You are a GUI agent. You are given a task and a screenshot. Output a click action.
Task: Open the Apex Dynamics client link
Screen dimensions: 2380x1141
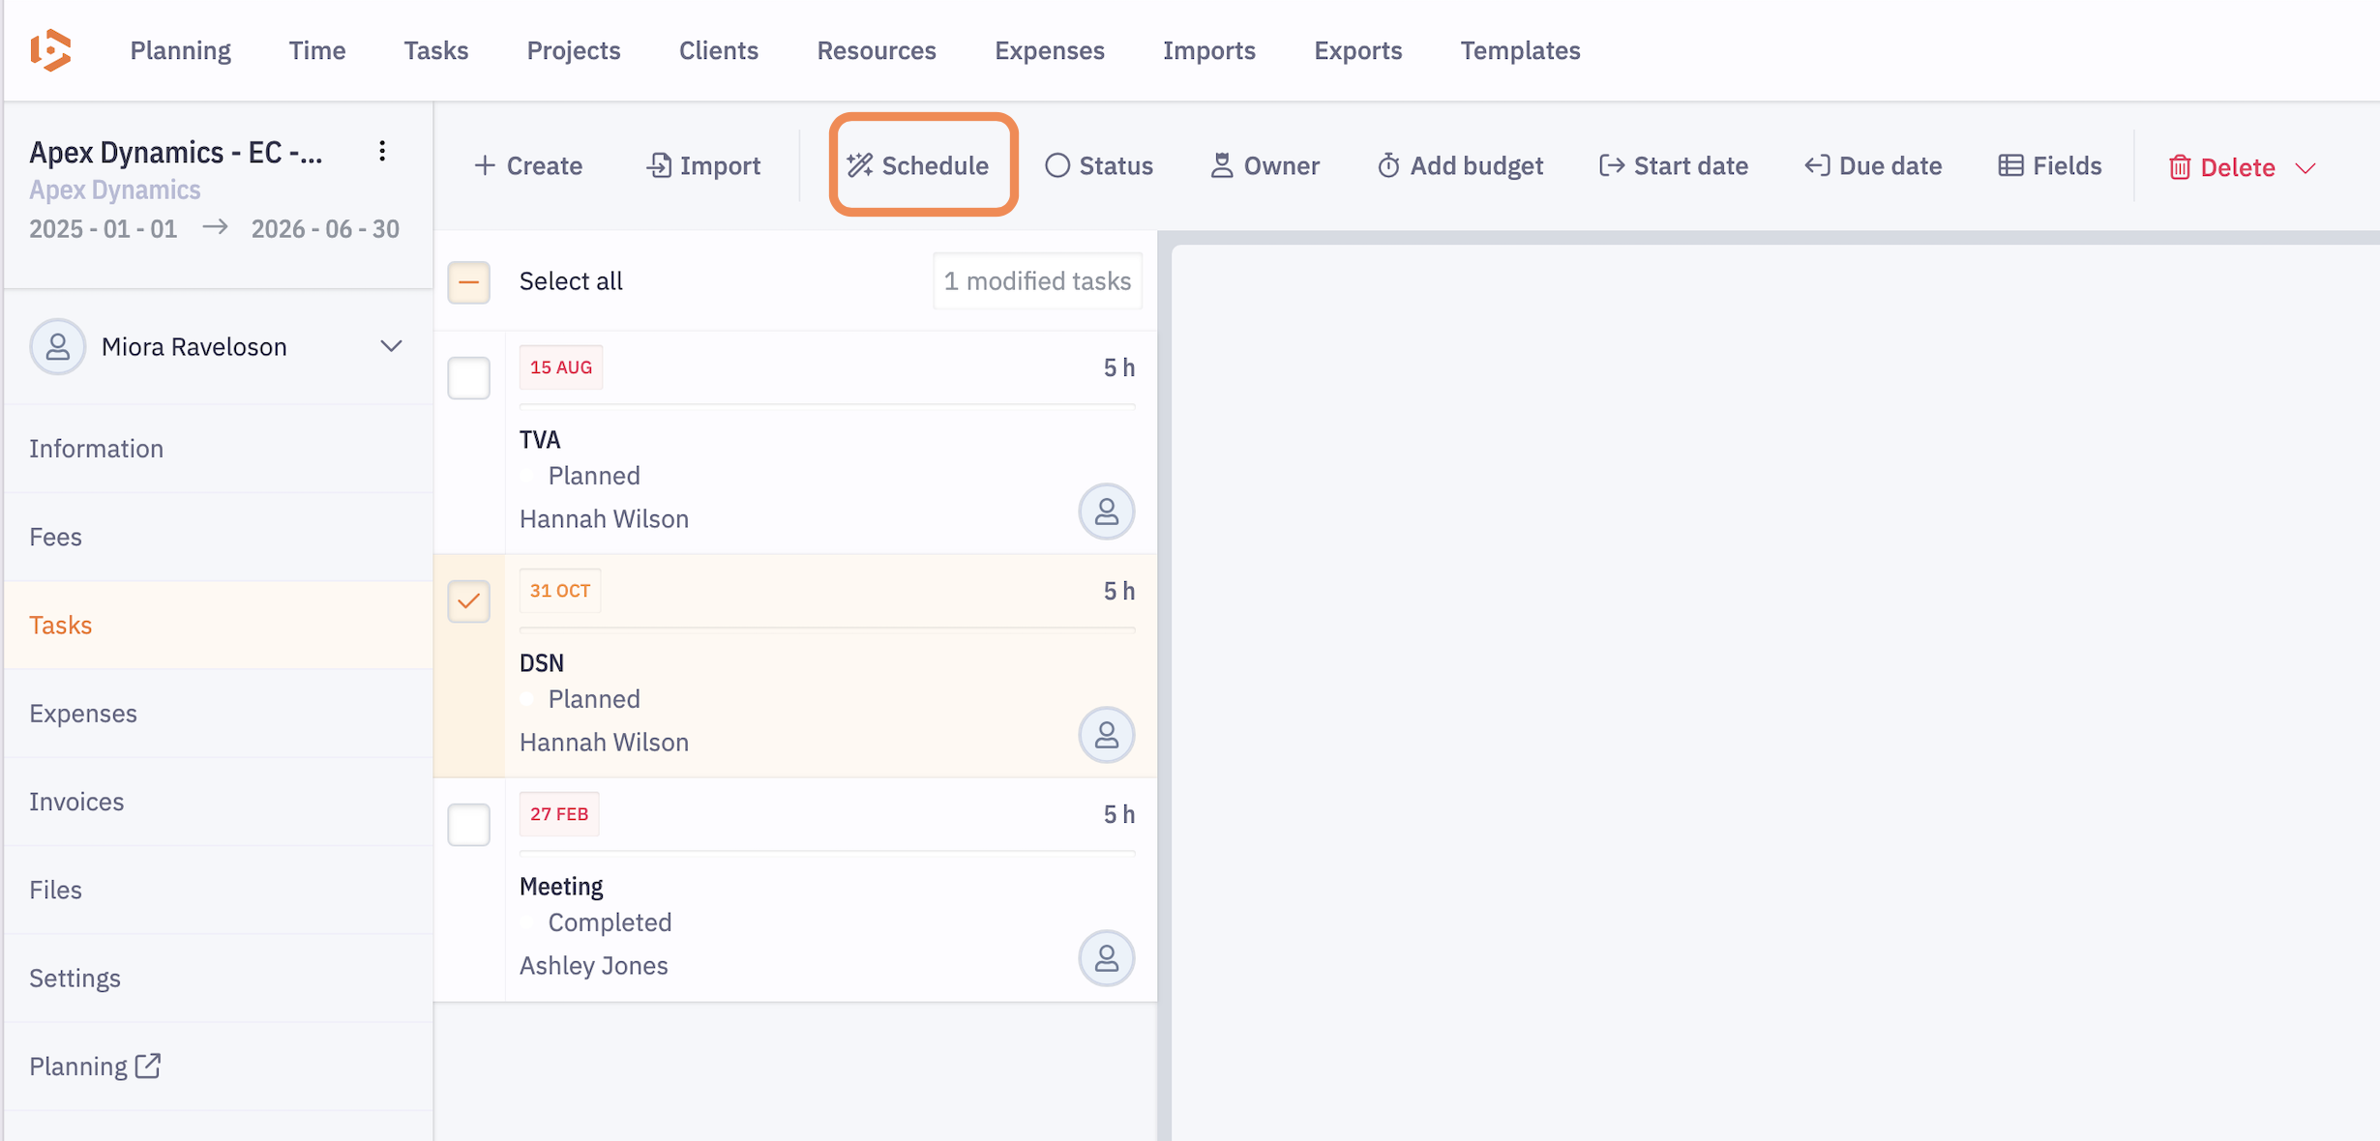[114, 190]
